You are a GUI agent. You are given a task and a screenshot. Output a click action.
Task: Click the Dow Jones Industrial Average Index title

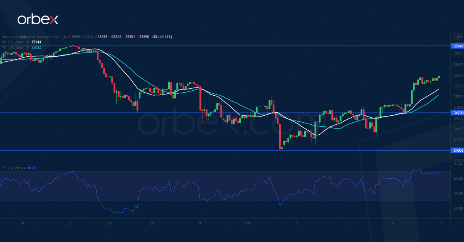coord(31,37)
